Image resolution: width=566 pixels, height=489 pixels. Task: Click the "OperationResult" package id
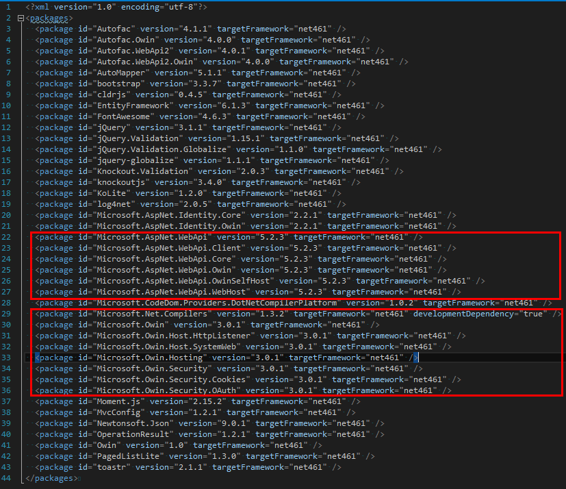click(133, 434)
